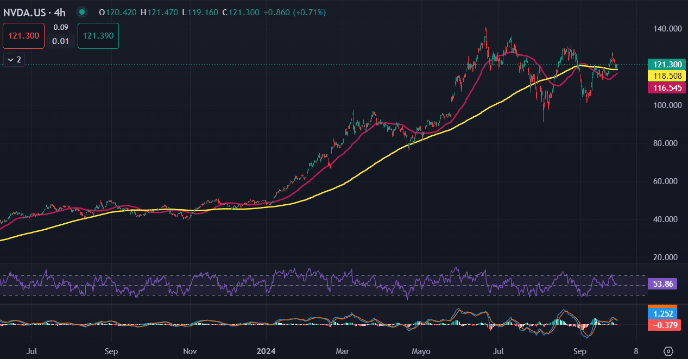Click the yellow moving average label 118.508

(667, 76)
